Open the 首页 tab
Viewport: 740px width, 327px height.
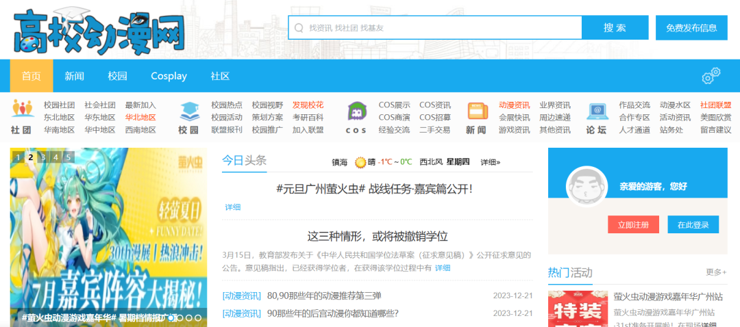click(x=32, y=76)
